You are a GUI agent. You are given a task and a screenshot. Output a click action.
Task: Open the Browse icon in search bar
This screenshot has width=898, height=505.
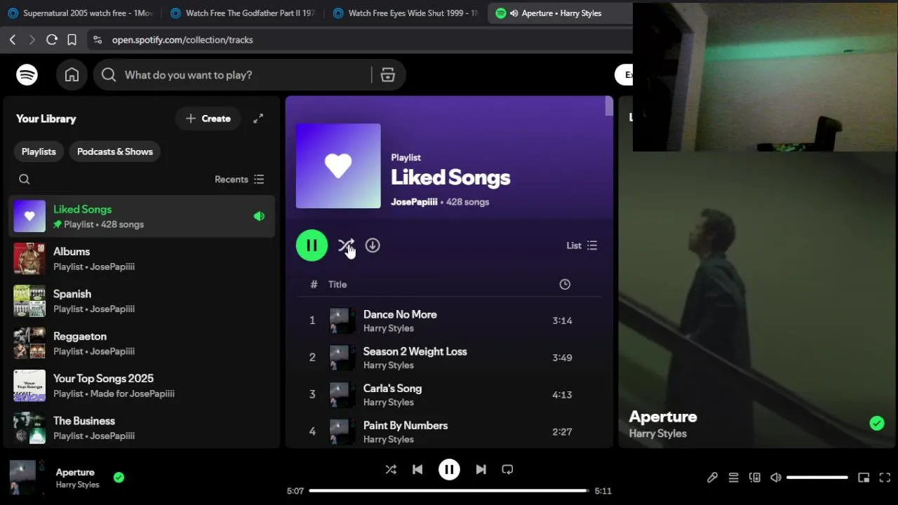[388, 75]
